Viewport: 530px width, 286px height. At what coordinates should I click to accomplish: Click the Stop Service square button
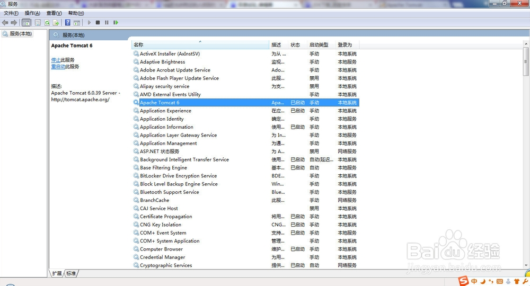click(x=98, y=23)
